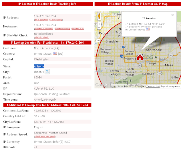The width and height of the screenshot is (183, 158).
Task: Click the IP address value 184.170.240.204
Action: coord(45,16)
